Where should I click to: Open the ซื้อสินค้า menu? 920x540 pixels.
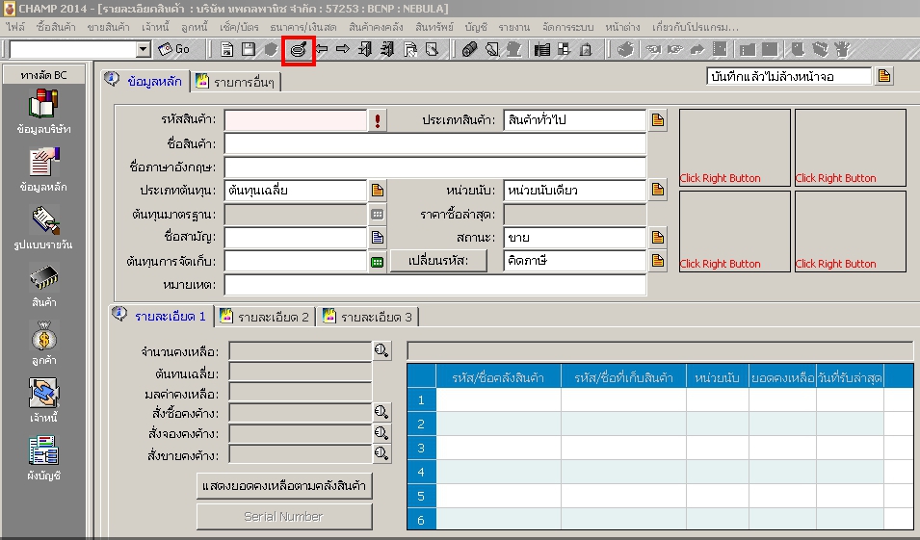[x=56, y=27]
